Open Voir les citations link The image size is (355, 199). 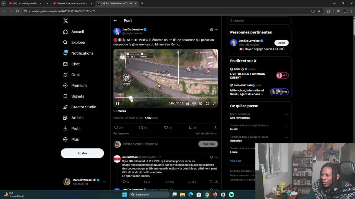click(x=206, y=133)
